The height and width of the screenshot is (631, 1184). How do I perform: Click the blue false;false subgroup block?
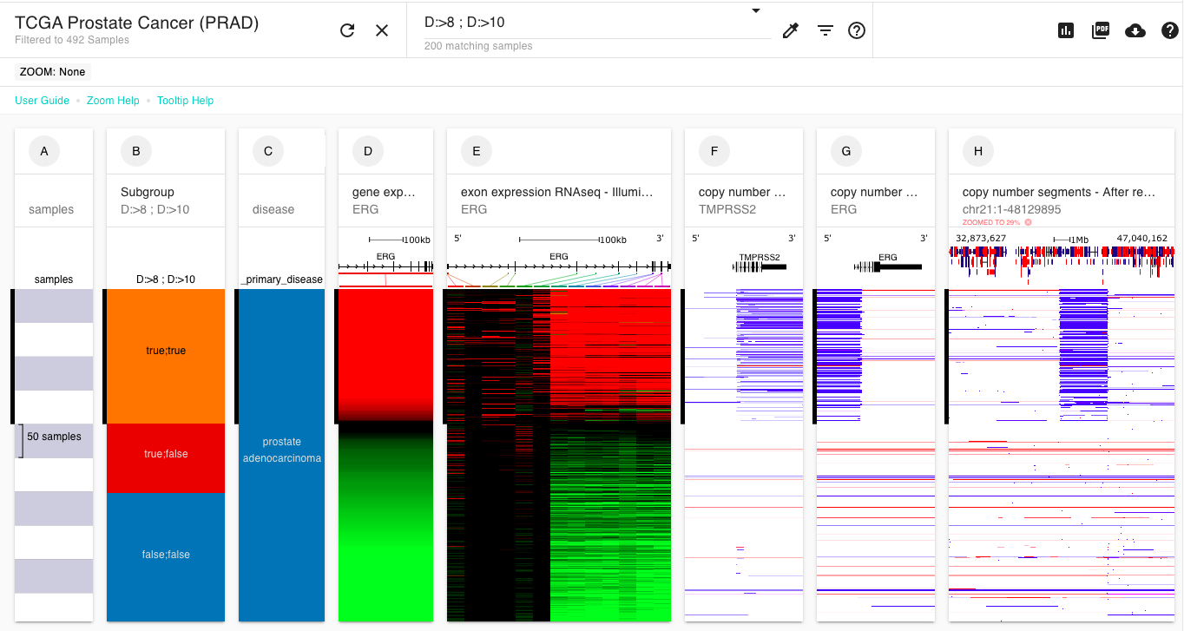166,556
